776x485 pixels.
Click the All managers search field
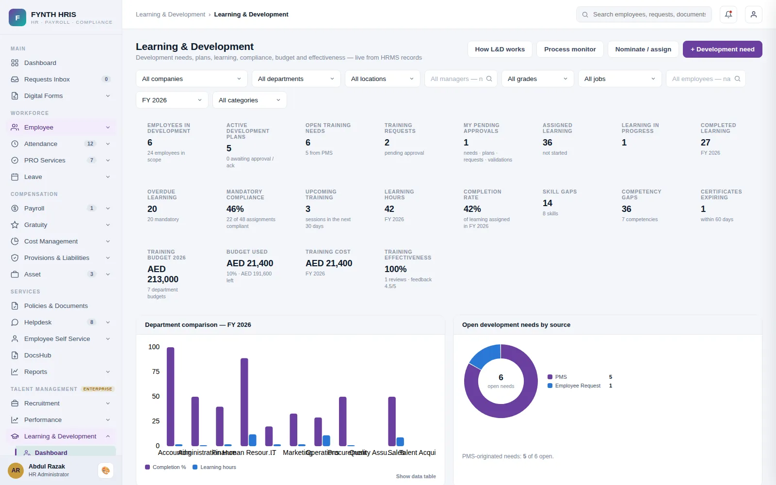click(461, 79)
